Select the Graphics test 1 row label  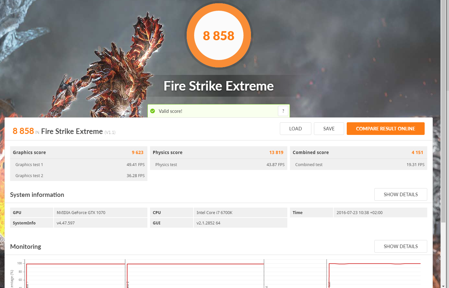click(x=29, y=164)
